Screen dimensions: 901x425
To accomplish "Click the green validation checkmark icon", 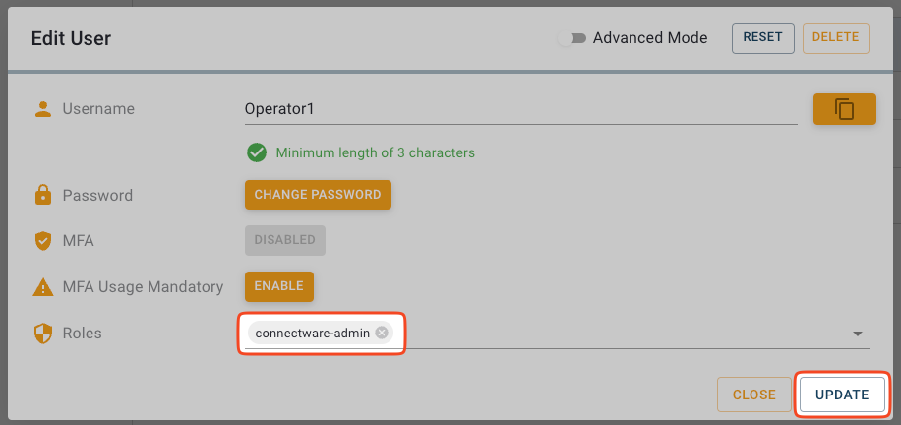I will click(257, 152).
